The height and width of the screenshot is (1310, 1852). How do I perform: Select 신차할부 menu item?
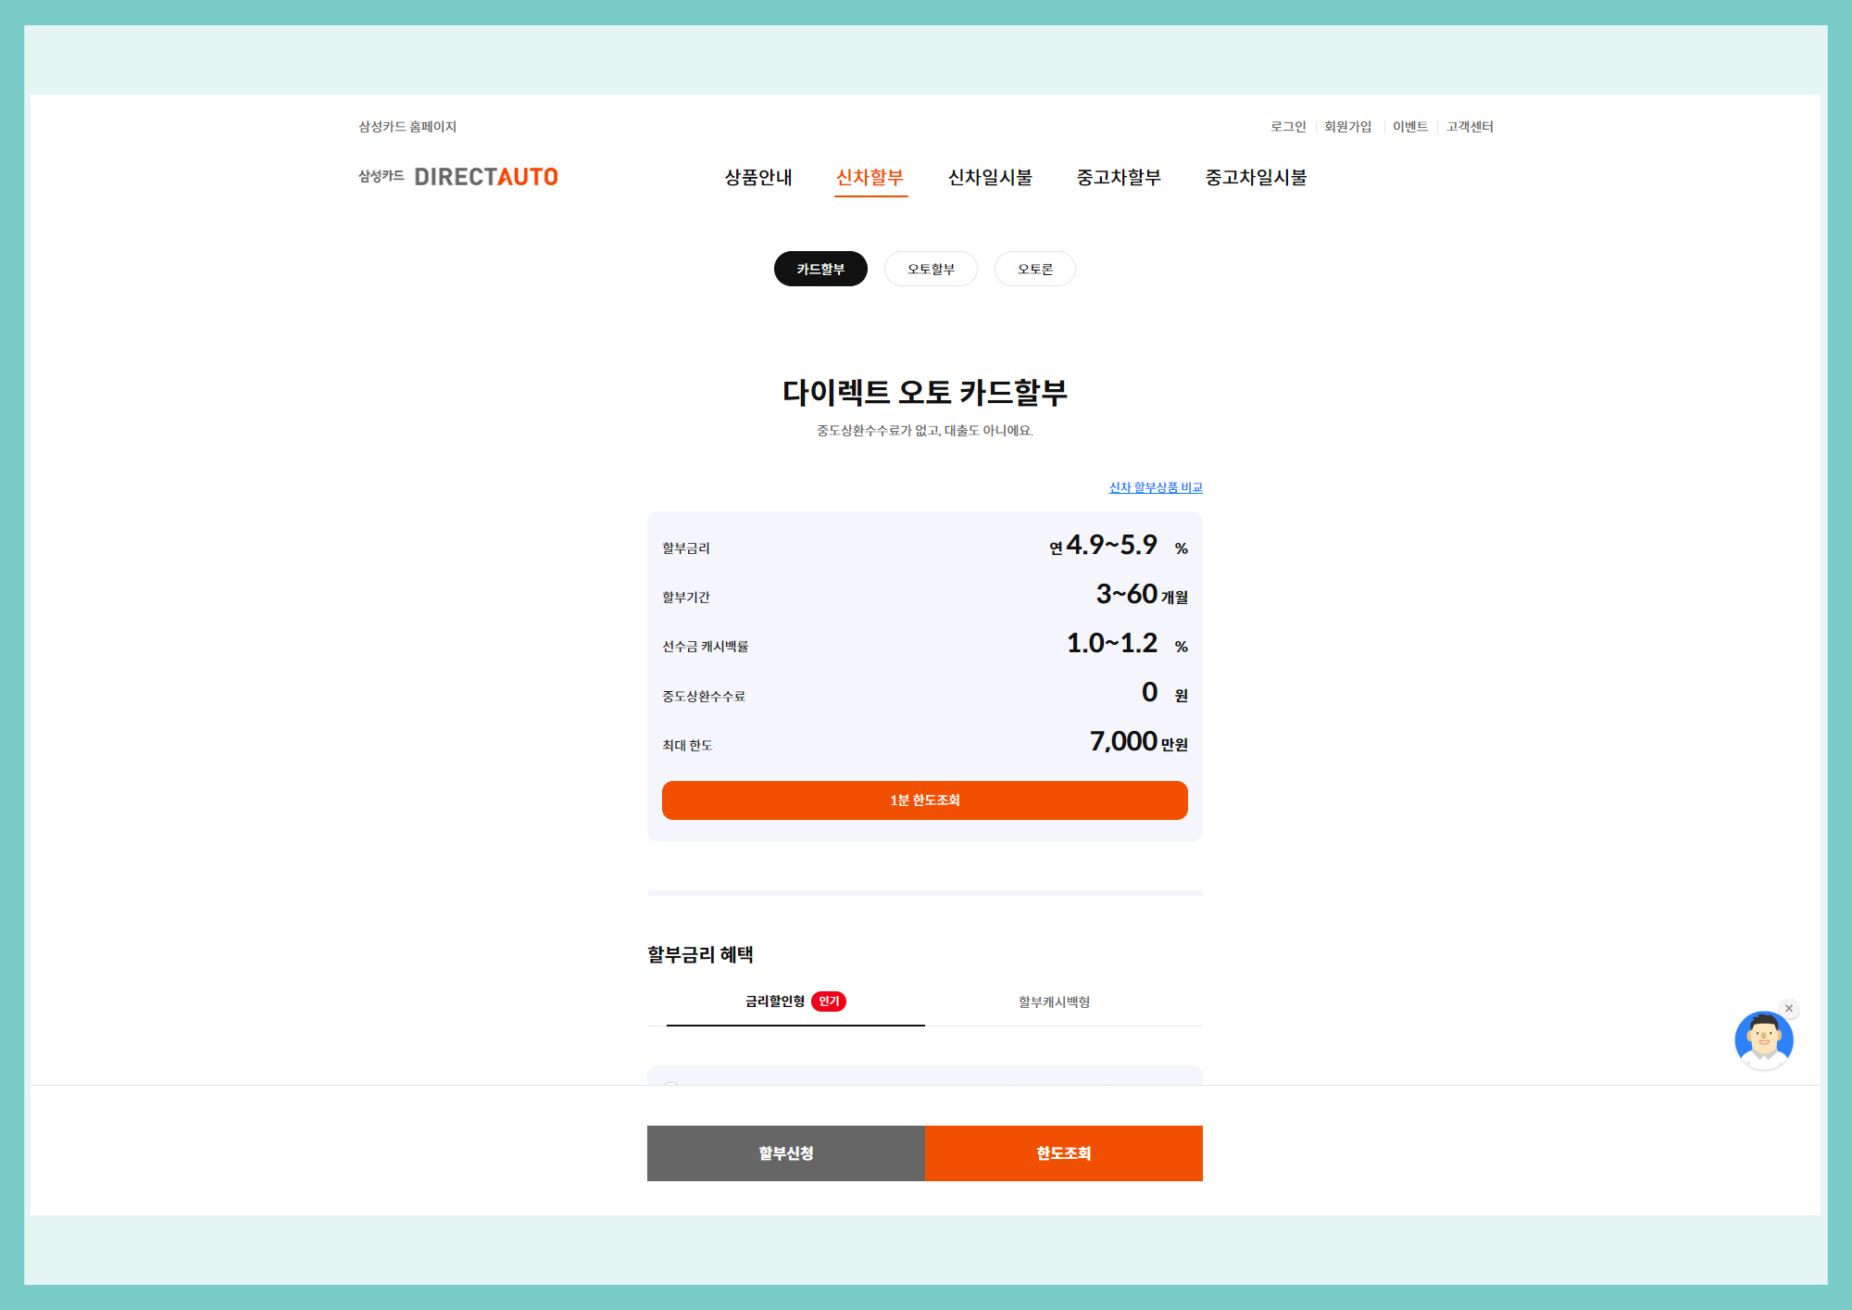[870, 177]
